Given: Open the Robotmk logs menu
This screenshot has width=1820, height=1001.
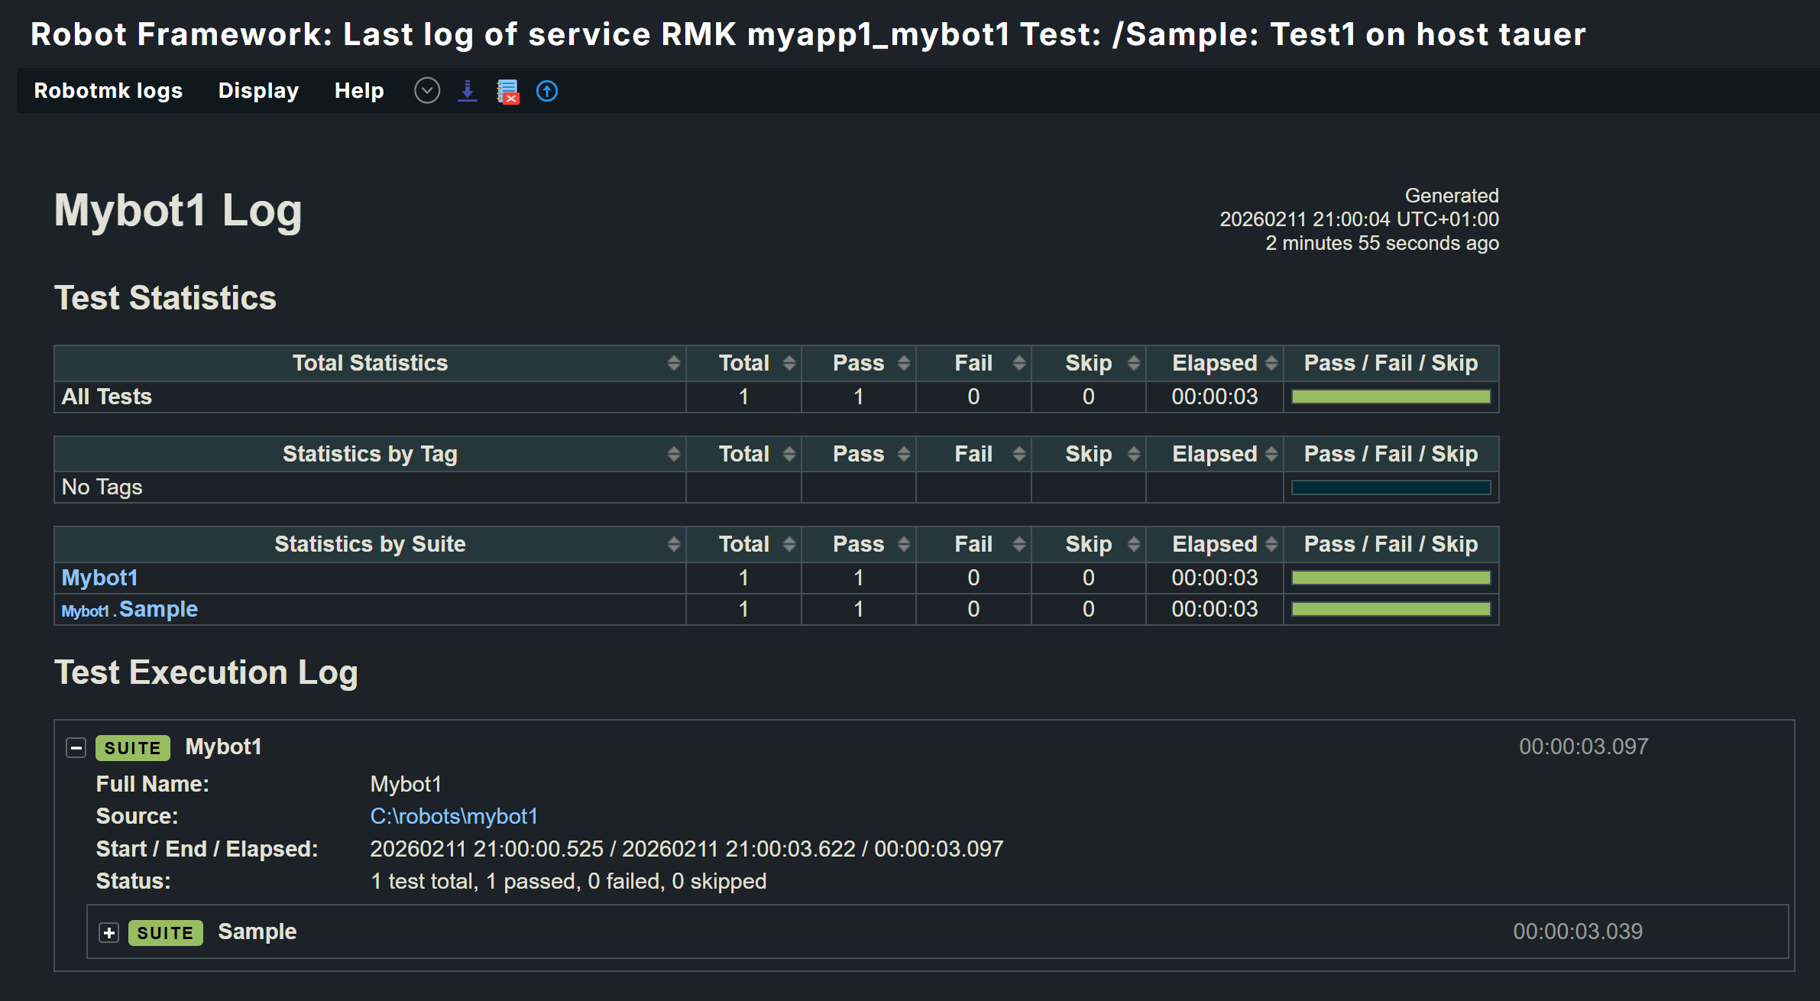Looking at the screenshot, I should 108,90.
